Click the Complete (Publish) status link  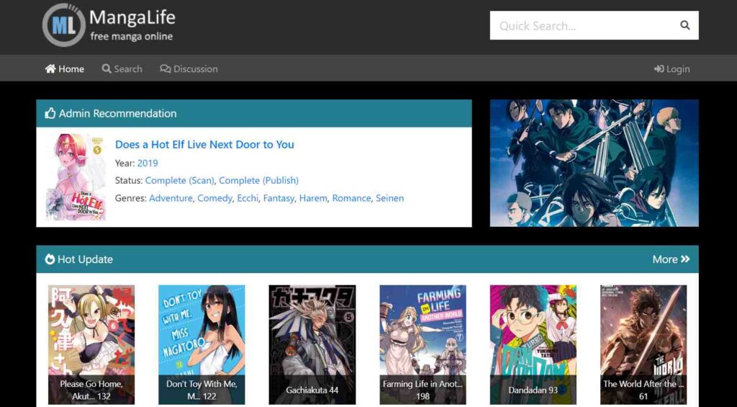258,180
